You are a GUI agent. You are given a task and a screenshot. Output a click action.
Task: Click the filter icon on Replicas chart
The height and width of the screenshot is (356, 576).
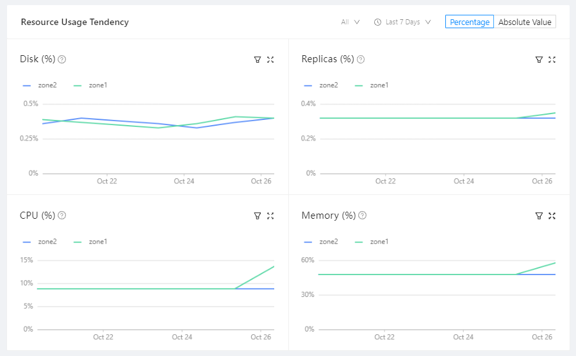(x=539, y=60)
